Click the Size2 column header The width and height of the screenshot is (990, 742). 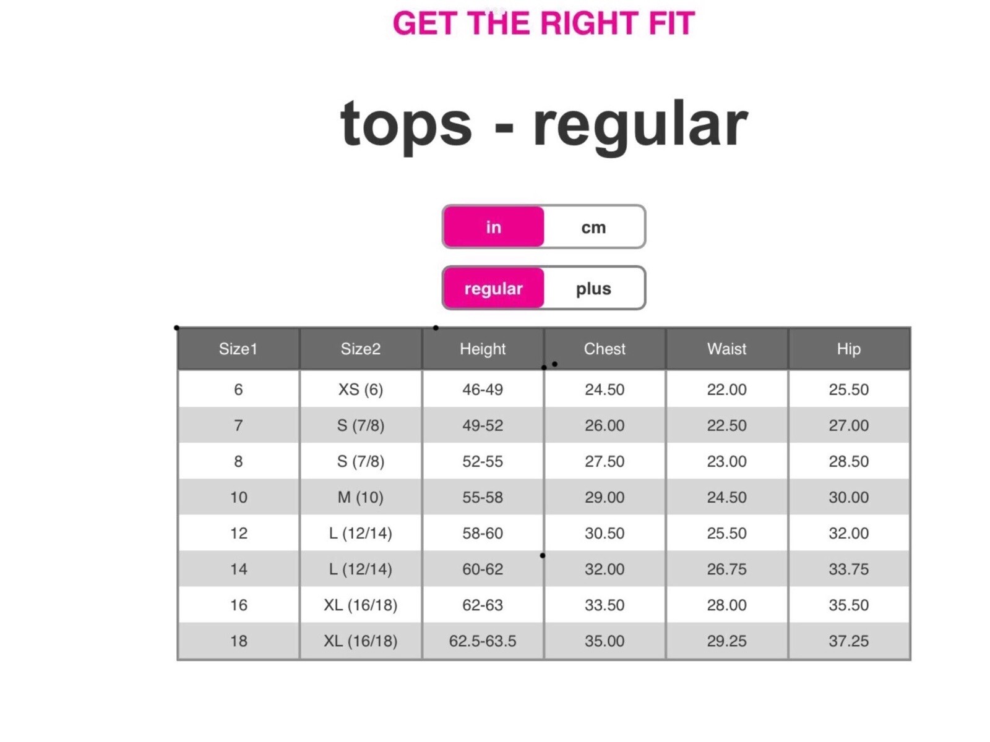point(360,349)
